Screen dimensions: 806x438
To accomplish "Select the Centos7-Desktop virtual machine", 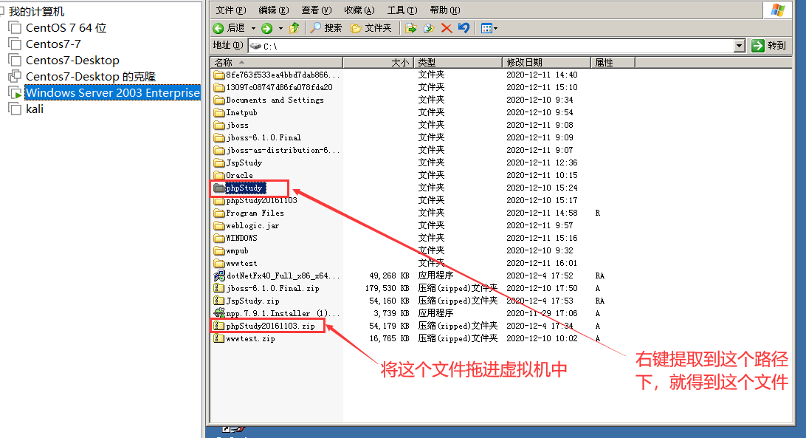I will tap(72, 61).
